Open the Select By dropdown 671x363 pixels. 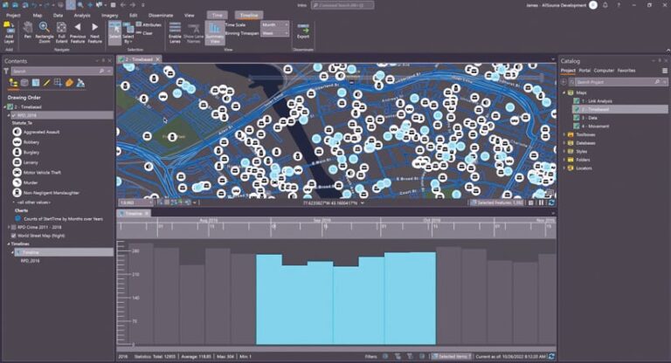pyautogui.click(x=128, y=33)
